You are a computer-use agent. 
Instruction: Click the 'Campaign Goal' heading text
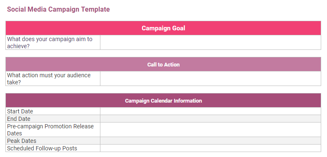point(163,28)
